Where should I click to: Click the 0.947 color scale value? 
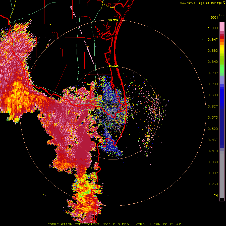point(213,39)
